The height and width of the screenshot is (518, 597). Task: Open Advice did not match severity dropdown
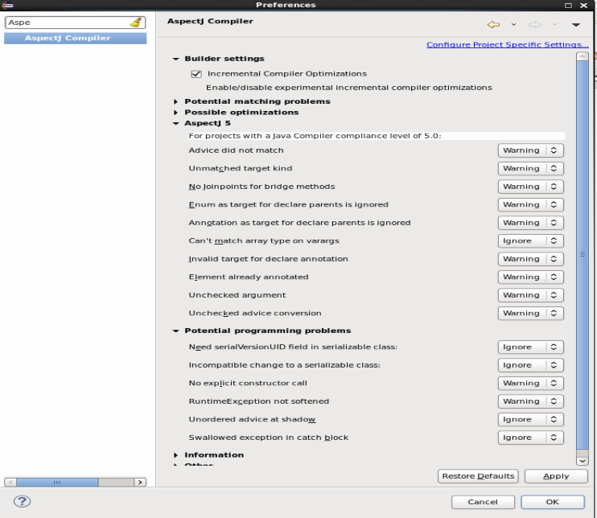530,150
